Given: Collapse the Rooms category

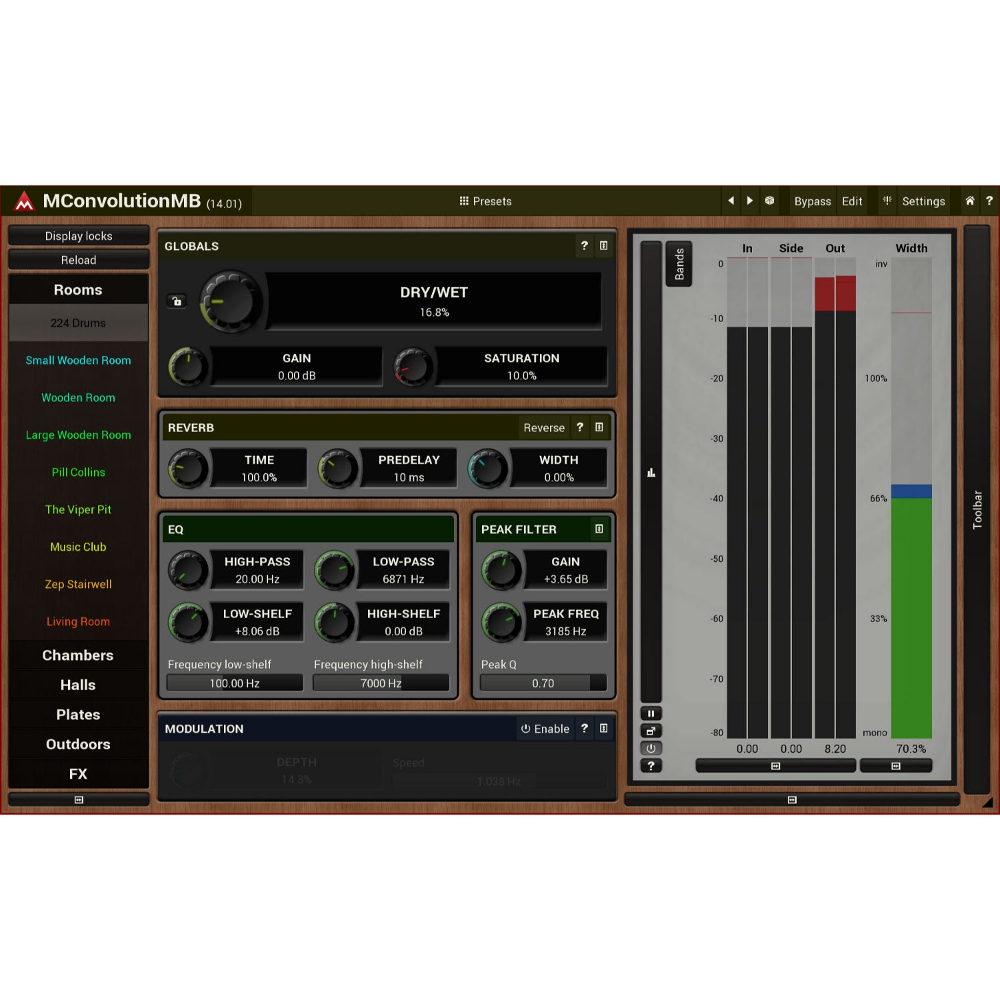Looking at the screenshot, I should [78, 290].
